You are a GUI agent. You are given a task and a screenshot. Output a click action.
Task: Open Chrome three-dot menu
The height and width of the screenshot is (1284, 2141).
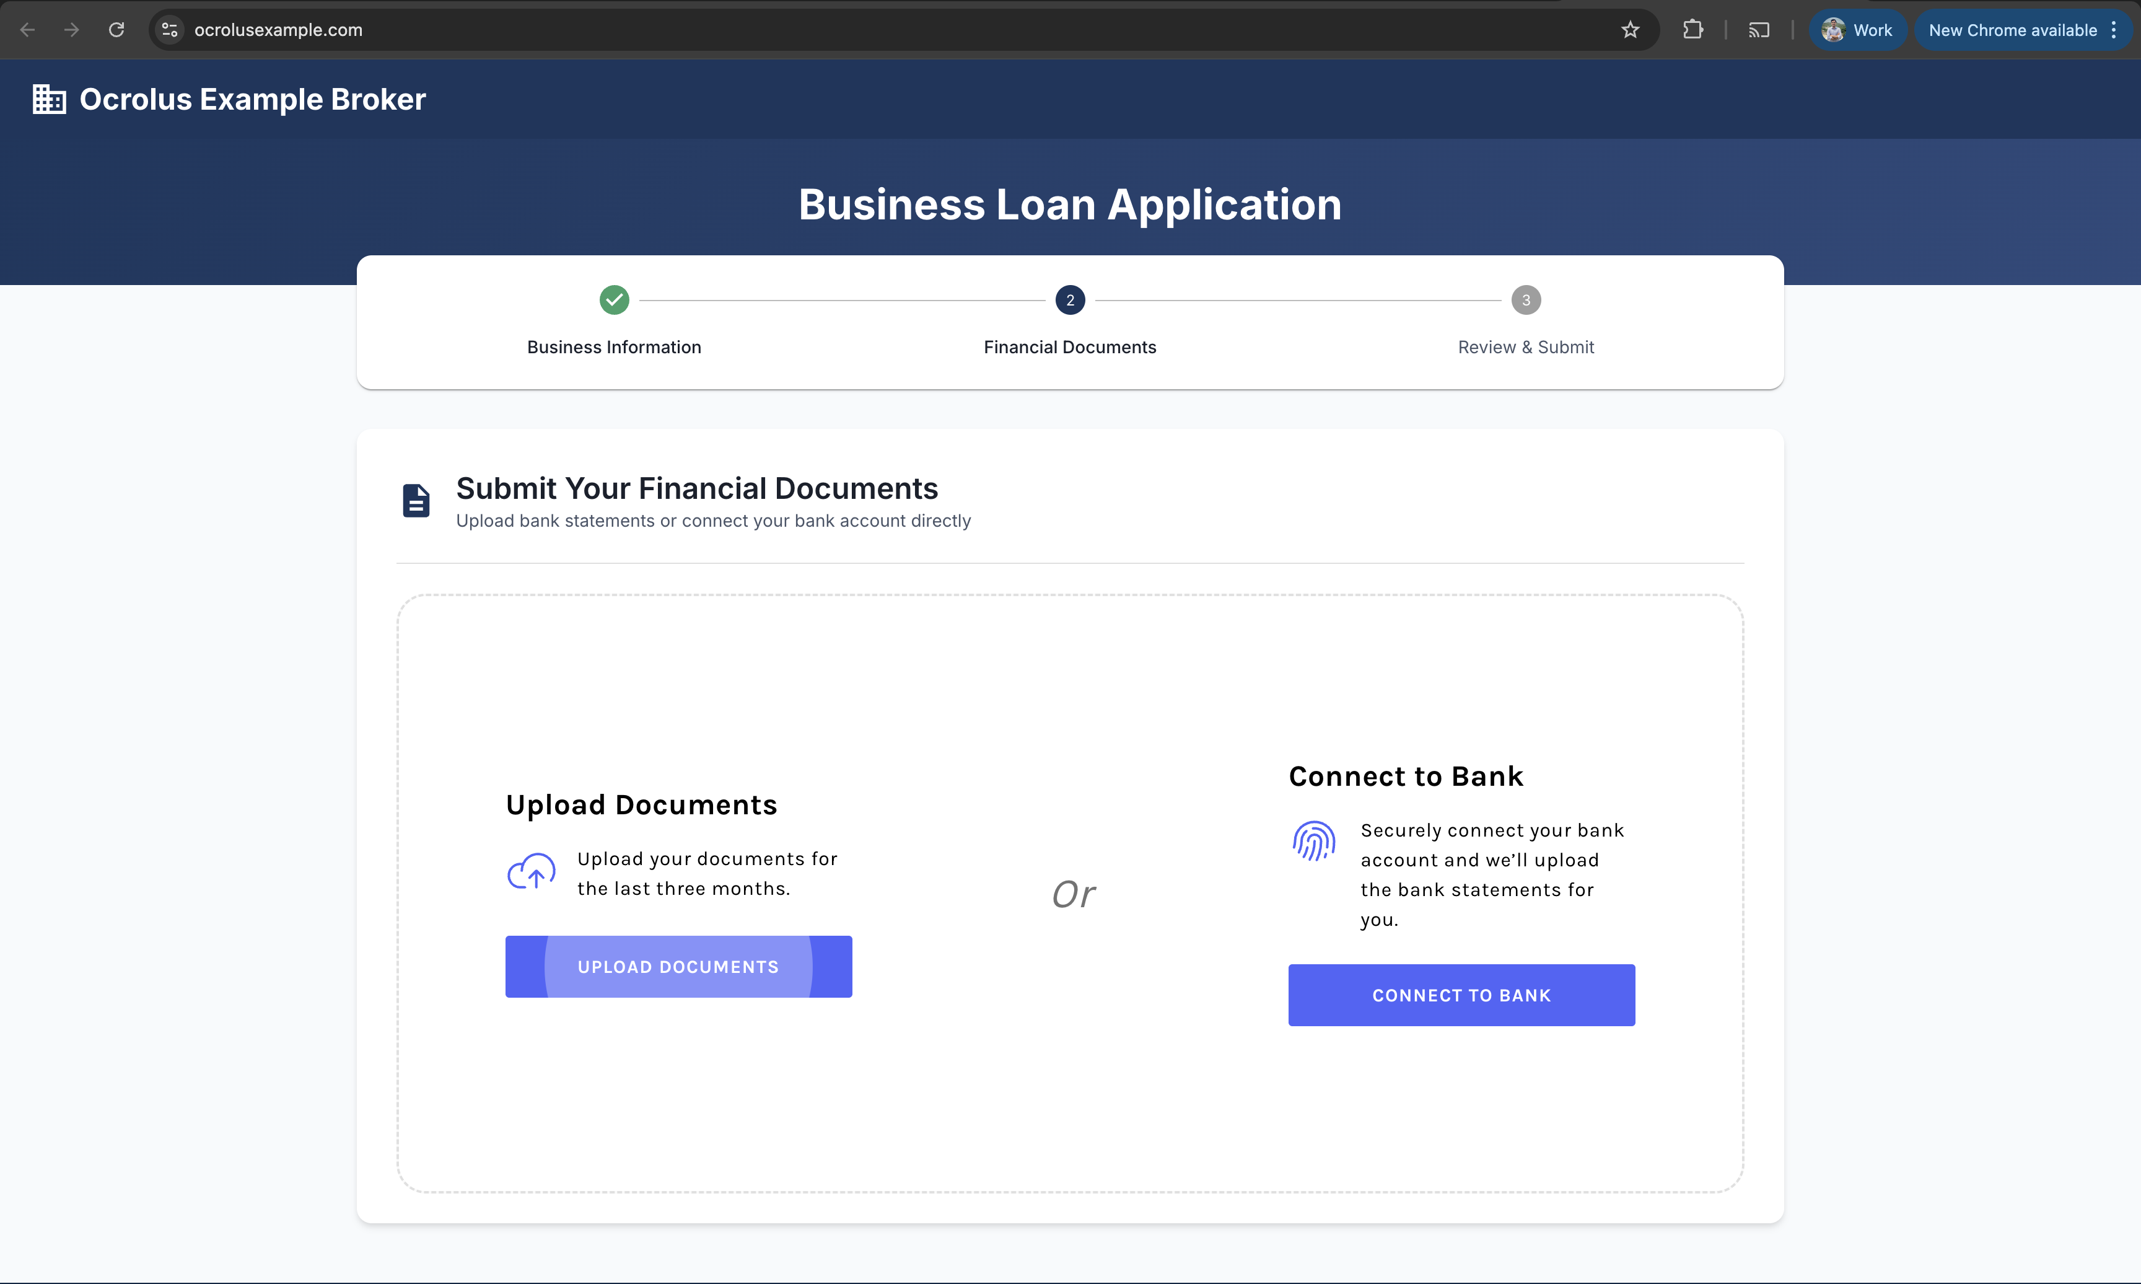[x=2114, y=30]
